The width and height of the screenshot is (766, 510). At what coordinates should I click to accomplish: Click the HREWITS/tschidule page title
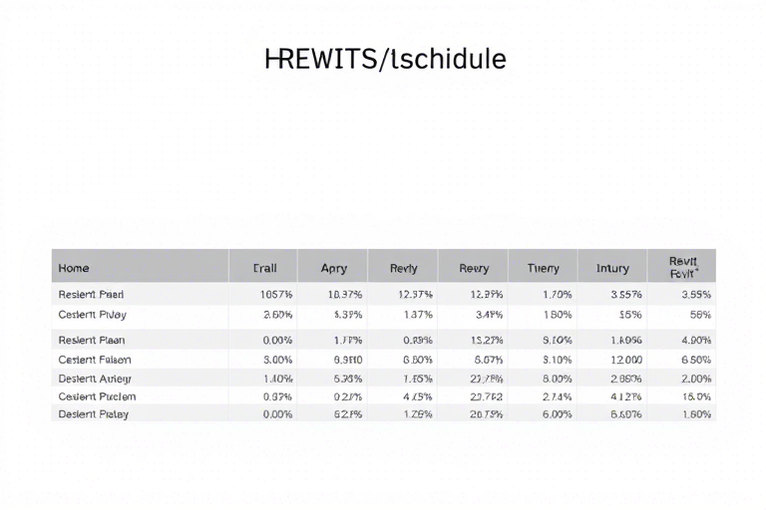(385, 60)
